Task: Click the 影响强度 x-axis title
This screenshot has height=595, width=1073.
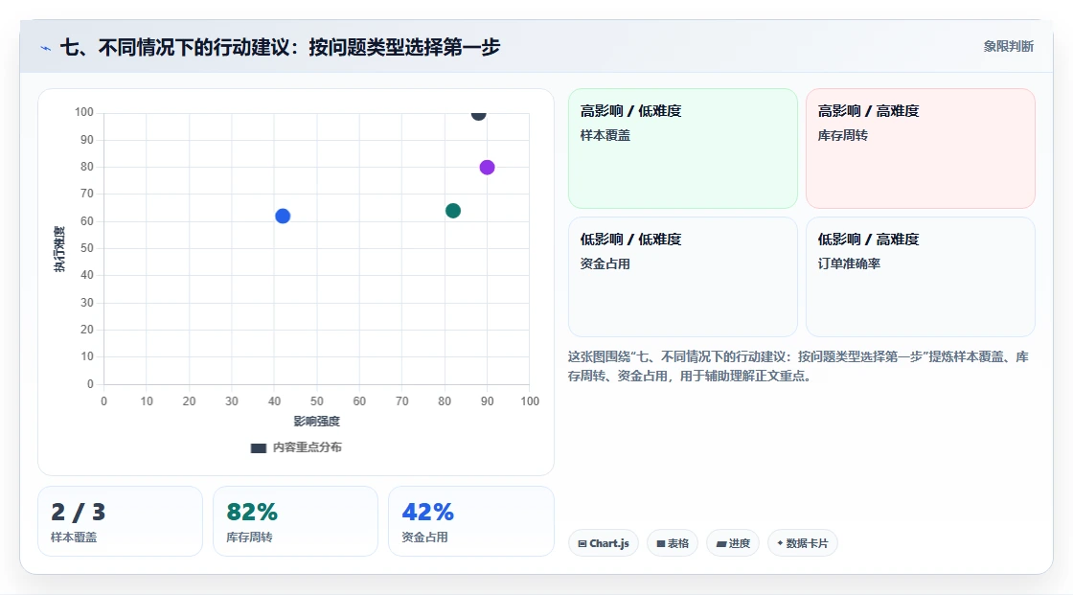Action: coord(317,421)
